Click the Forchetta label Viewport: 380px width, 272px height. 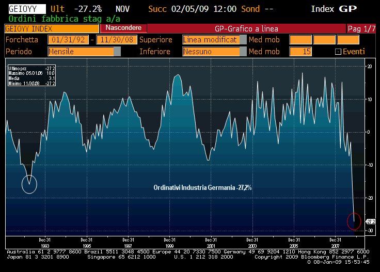(22, 39)
